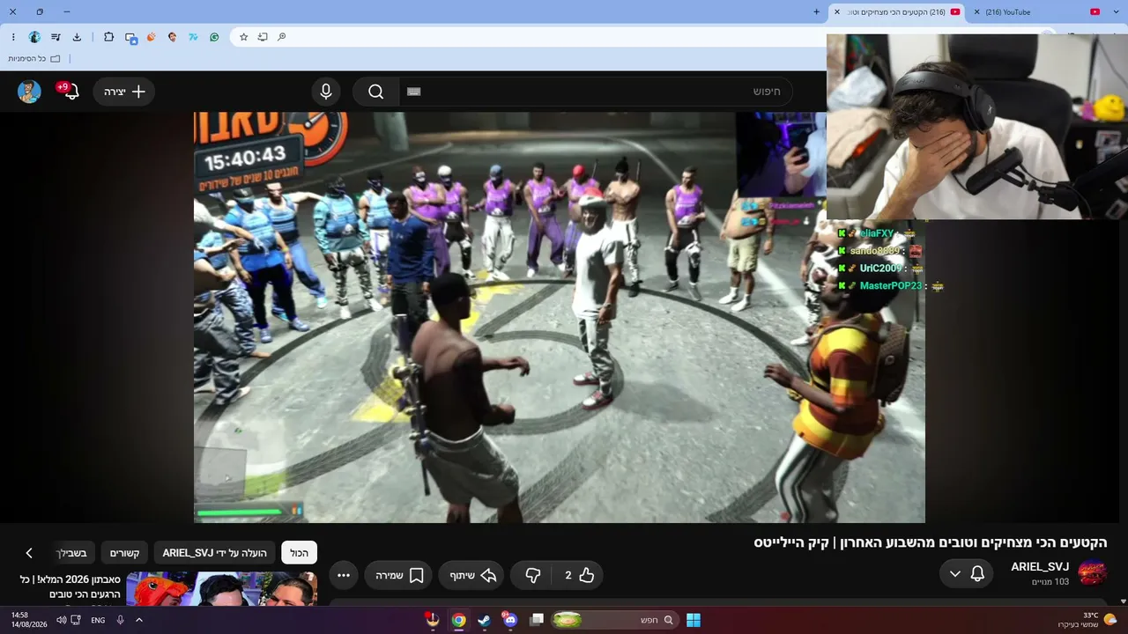Click the Chrome taskbar icon
Image resolution: width=1128 pixels, height=634 pixels.
pyautogui.click(x=458, y=620)
